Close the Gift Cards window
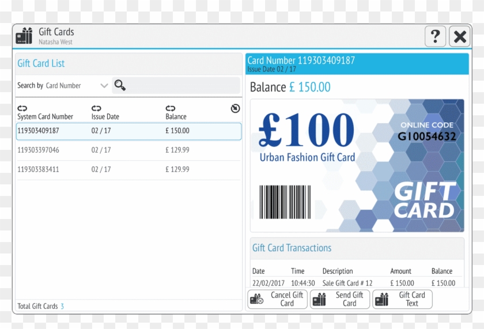This screenshot has width=484, height=329. click(x=460, y=36)
